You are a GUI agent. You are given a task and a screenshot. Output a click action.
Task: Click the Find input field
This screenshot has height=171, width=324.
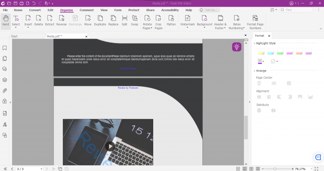(x=296, y=10)
